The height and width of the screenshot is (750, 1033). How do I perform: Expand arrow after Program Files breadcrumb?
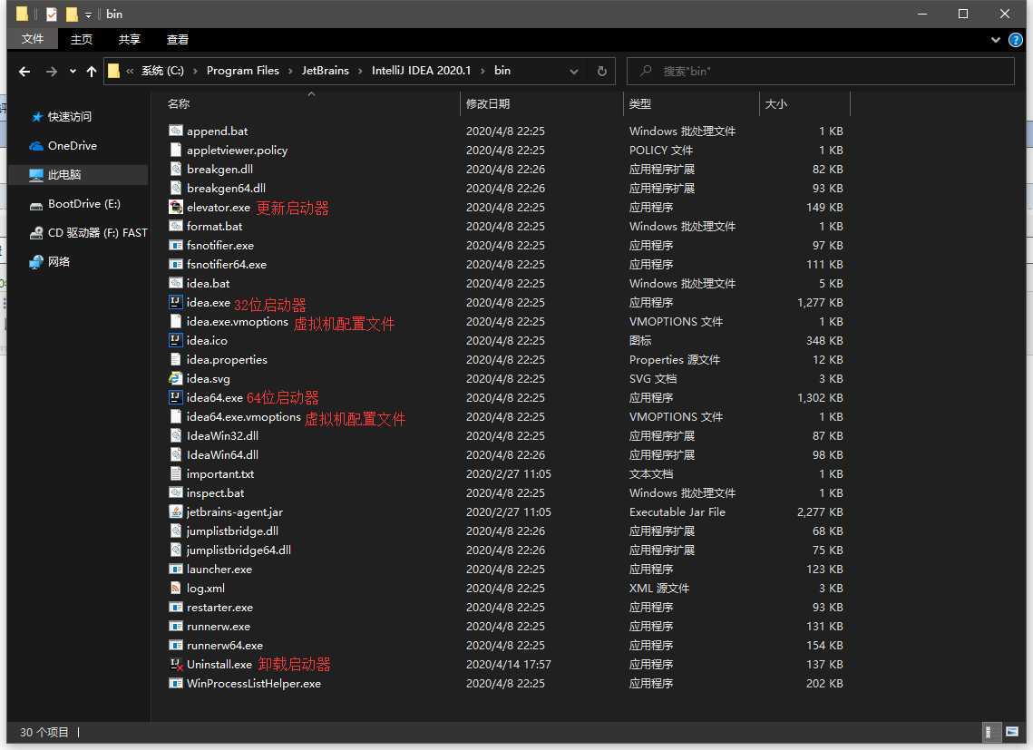pyautogui.click(x=290, y=71)
